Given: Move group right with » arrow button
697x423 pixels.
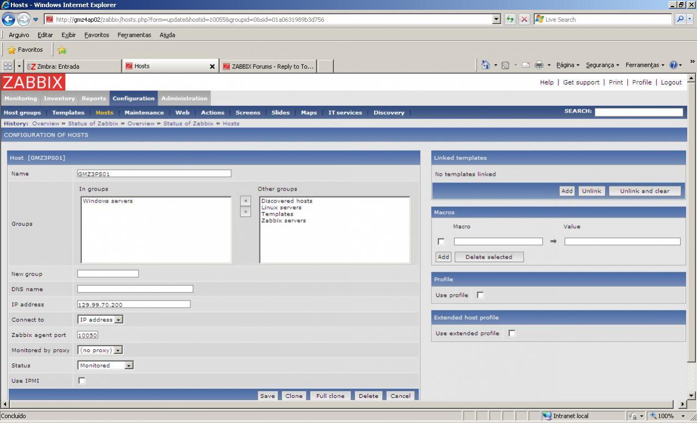Looking at the screenshot, I should [245, 211].
